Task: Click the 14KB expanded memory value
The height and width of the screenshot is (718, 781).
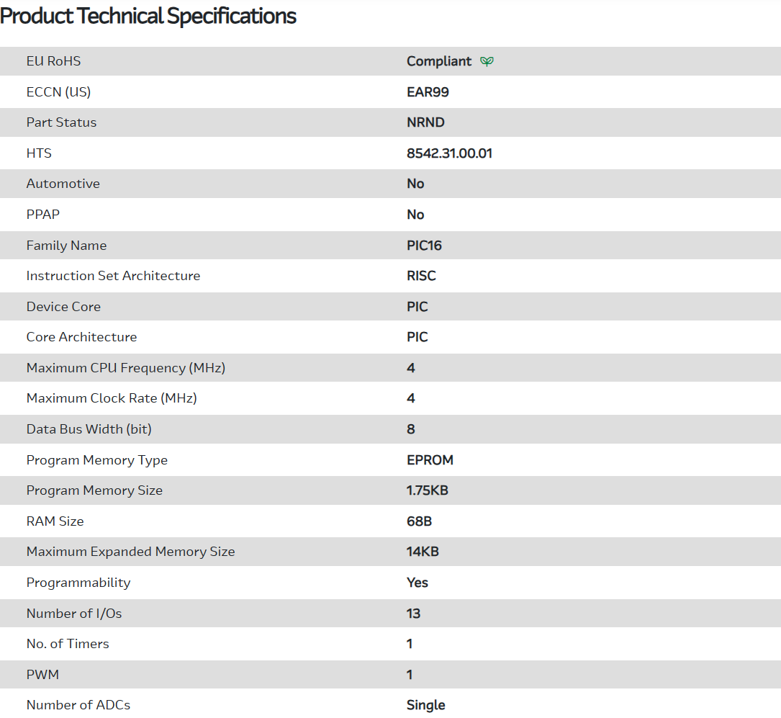Action: (423, 552)
